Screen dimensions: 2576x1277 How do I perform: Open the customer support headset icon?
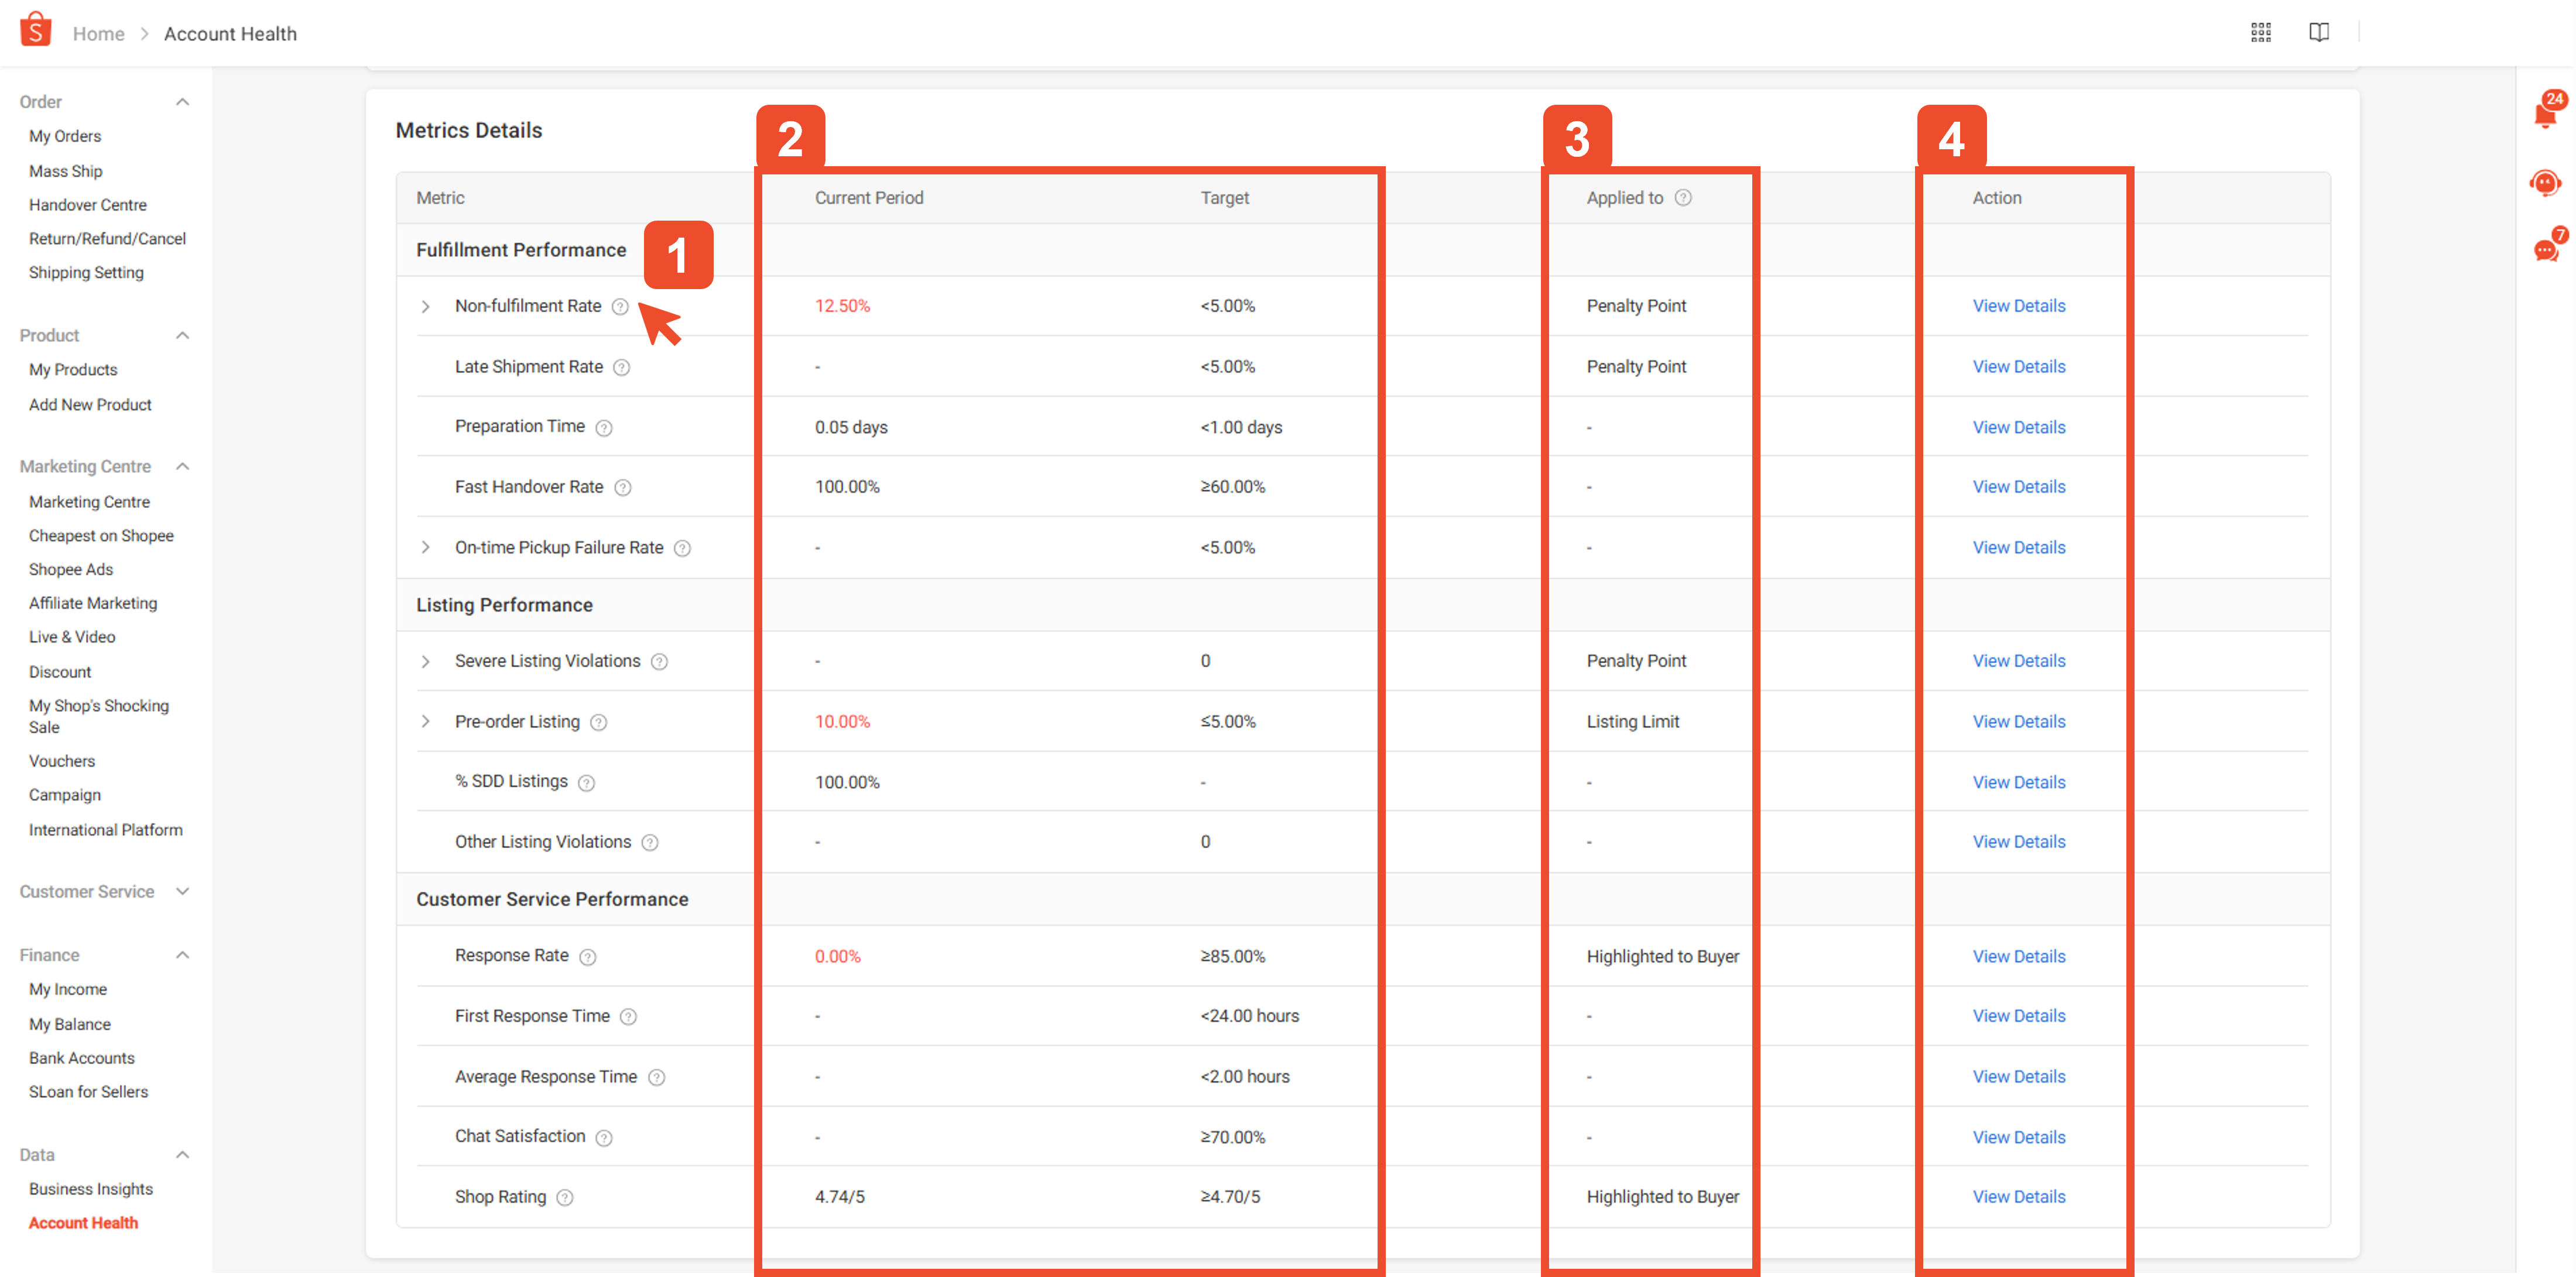(x=2545, y=183)
